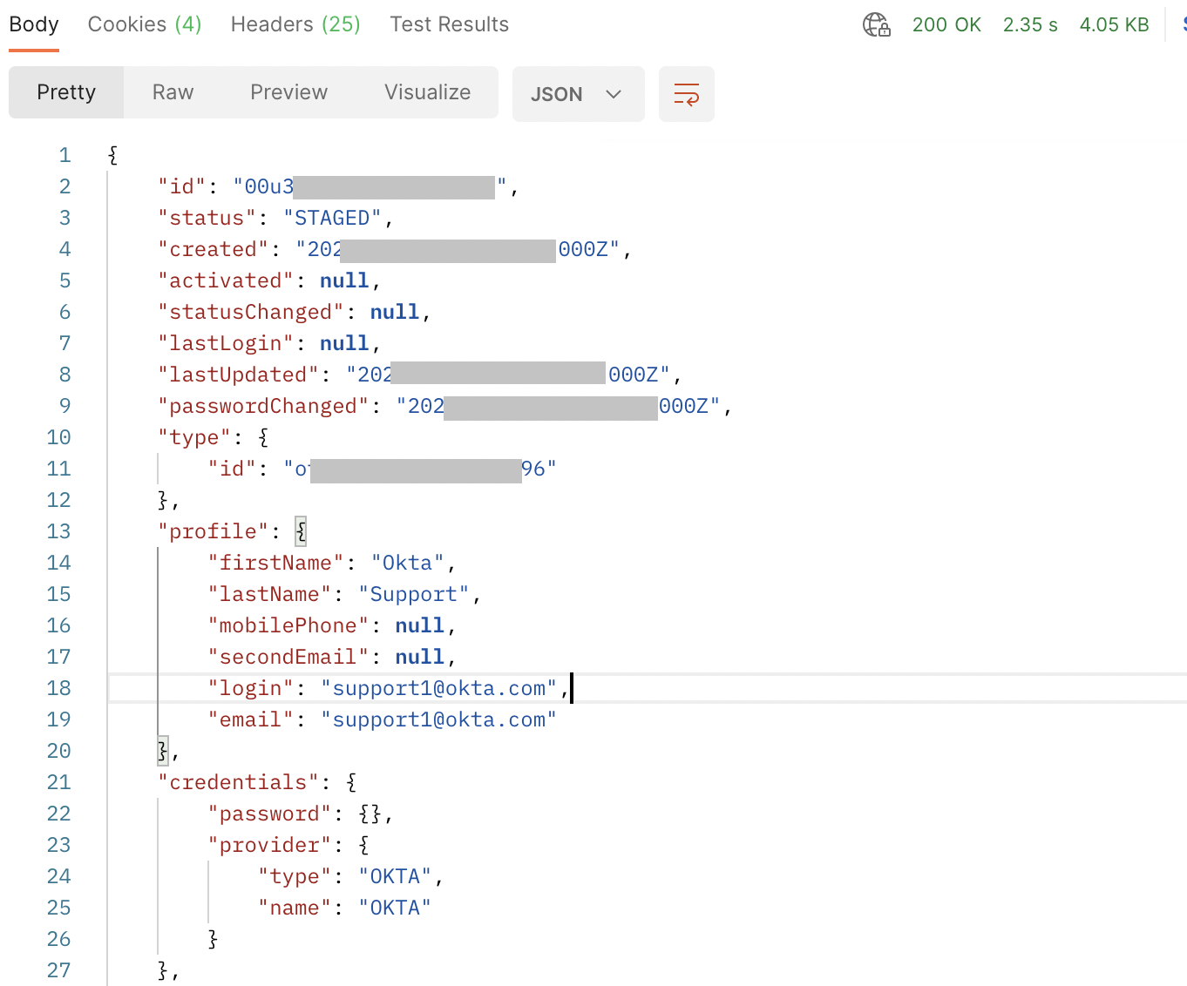The width and height of the screenshot is (1187, 986).
Task: Click the "lastUpdated" key on line 8
Action: [x=239, y=375]
